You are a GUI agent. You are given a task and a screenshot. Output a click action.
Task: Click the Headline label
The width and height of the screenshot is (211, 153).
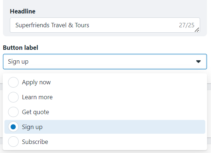pyautogui.click(x=23, y=11)
